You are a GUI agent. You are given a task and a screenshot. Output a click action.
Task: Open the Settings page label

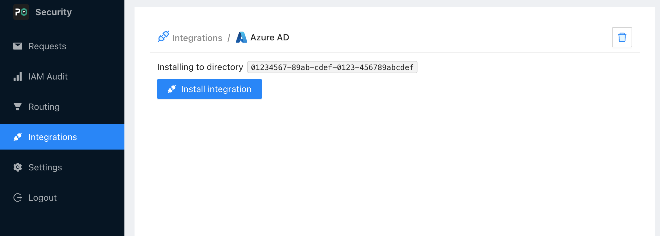45,167
